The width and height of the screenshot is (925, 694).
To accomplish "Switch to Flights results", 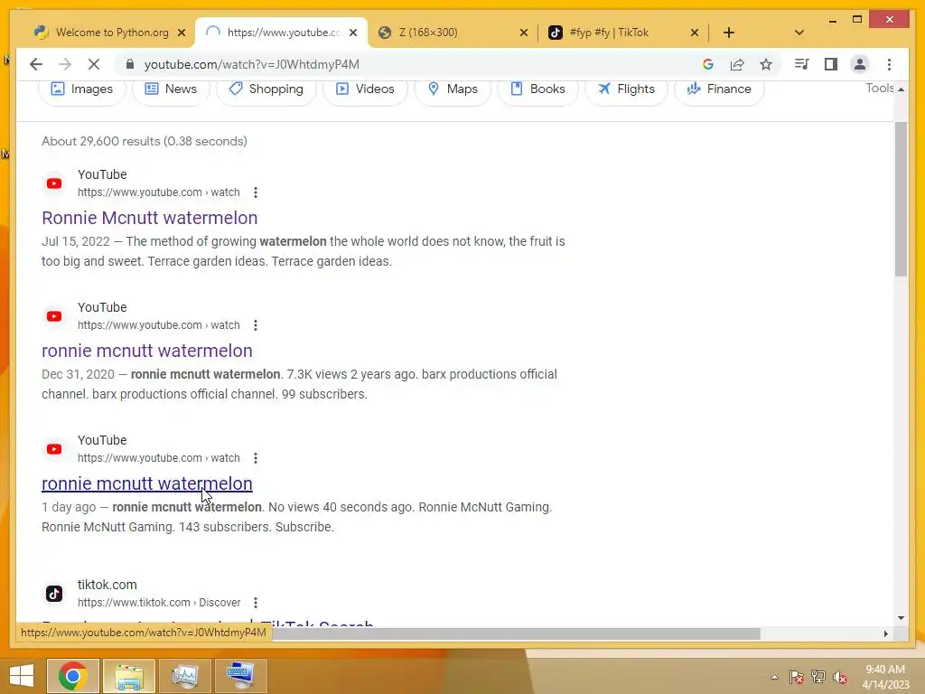I will 626,89.
